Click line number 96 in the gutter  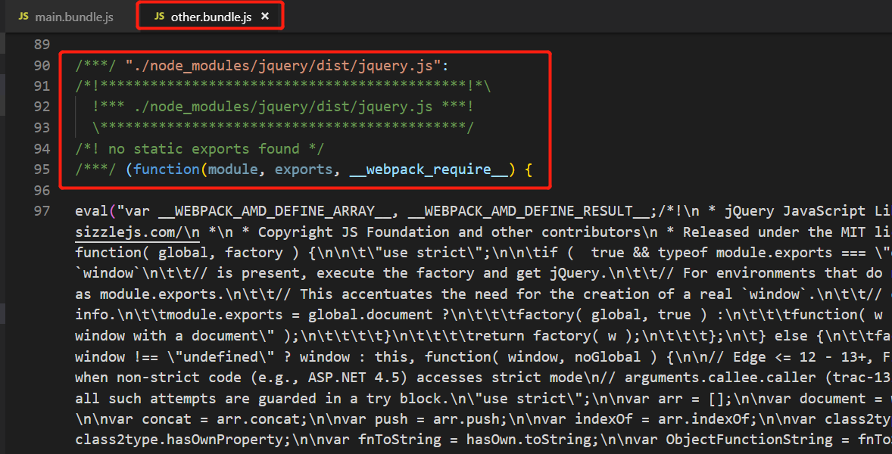pos(42,191)
